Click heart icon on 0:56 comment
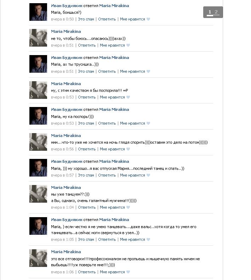 tap(128, 149)
